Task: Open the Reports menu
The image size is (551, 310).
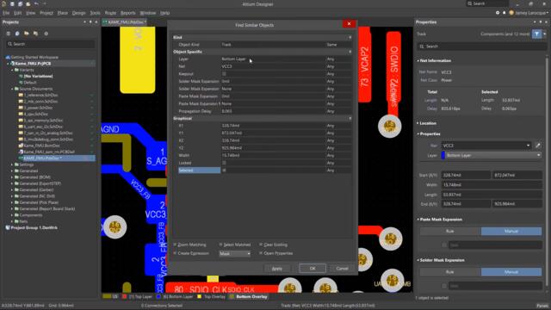Action: click(x=128, y=13)
